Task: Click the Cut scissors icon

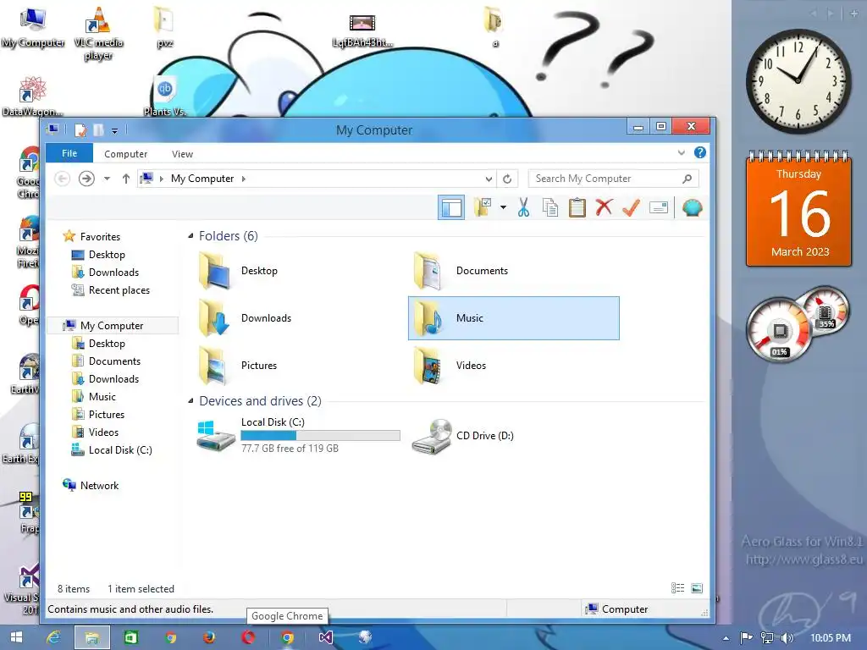Action: tap(523, 208)
